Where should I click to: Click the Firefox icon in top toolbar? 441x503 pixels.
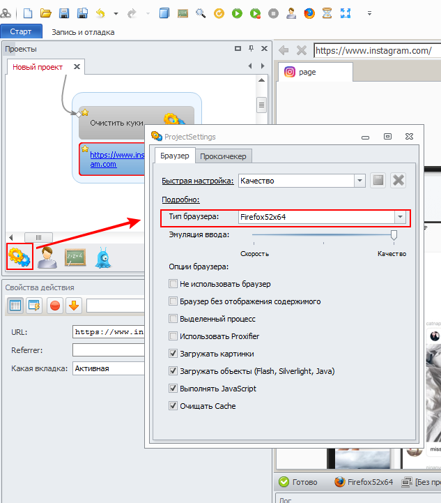click(x=309, y=13)
